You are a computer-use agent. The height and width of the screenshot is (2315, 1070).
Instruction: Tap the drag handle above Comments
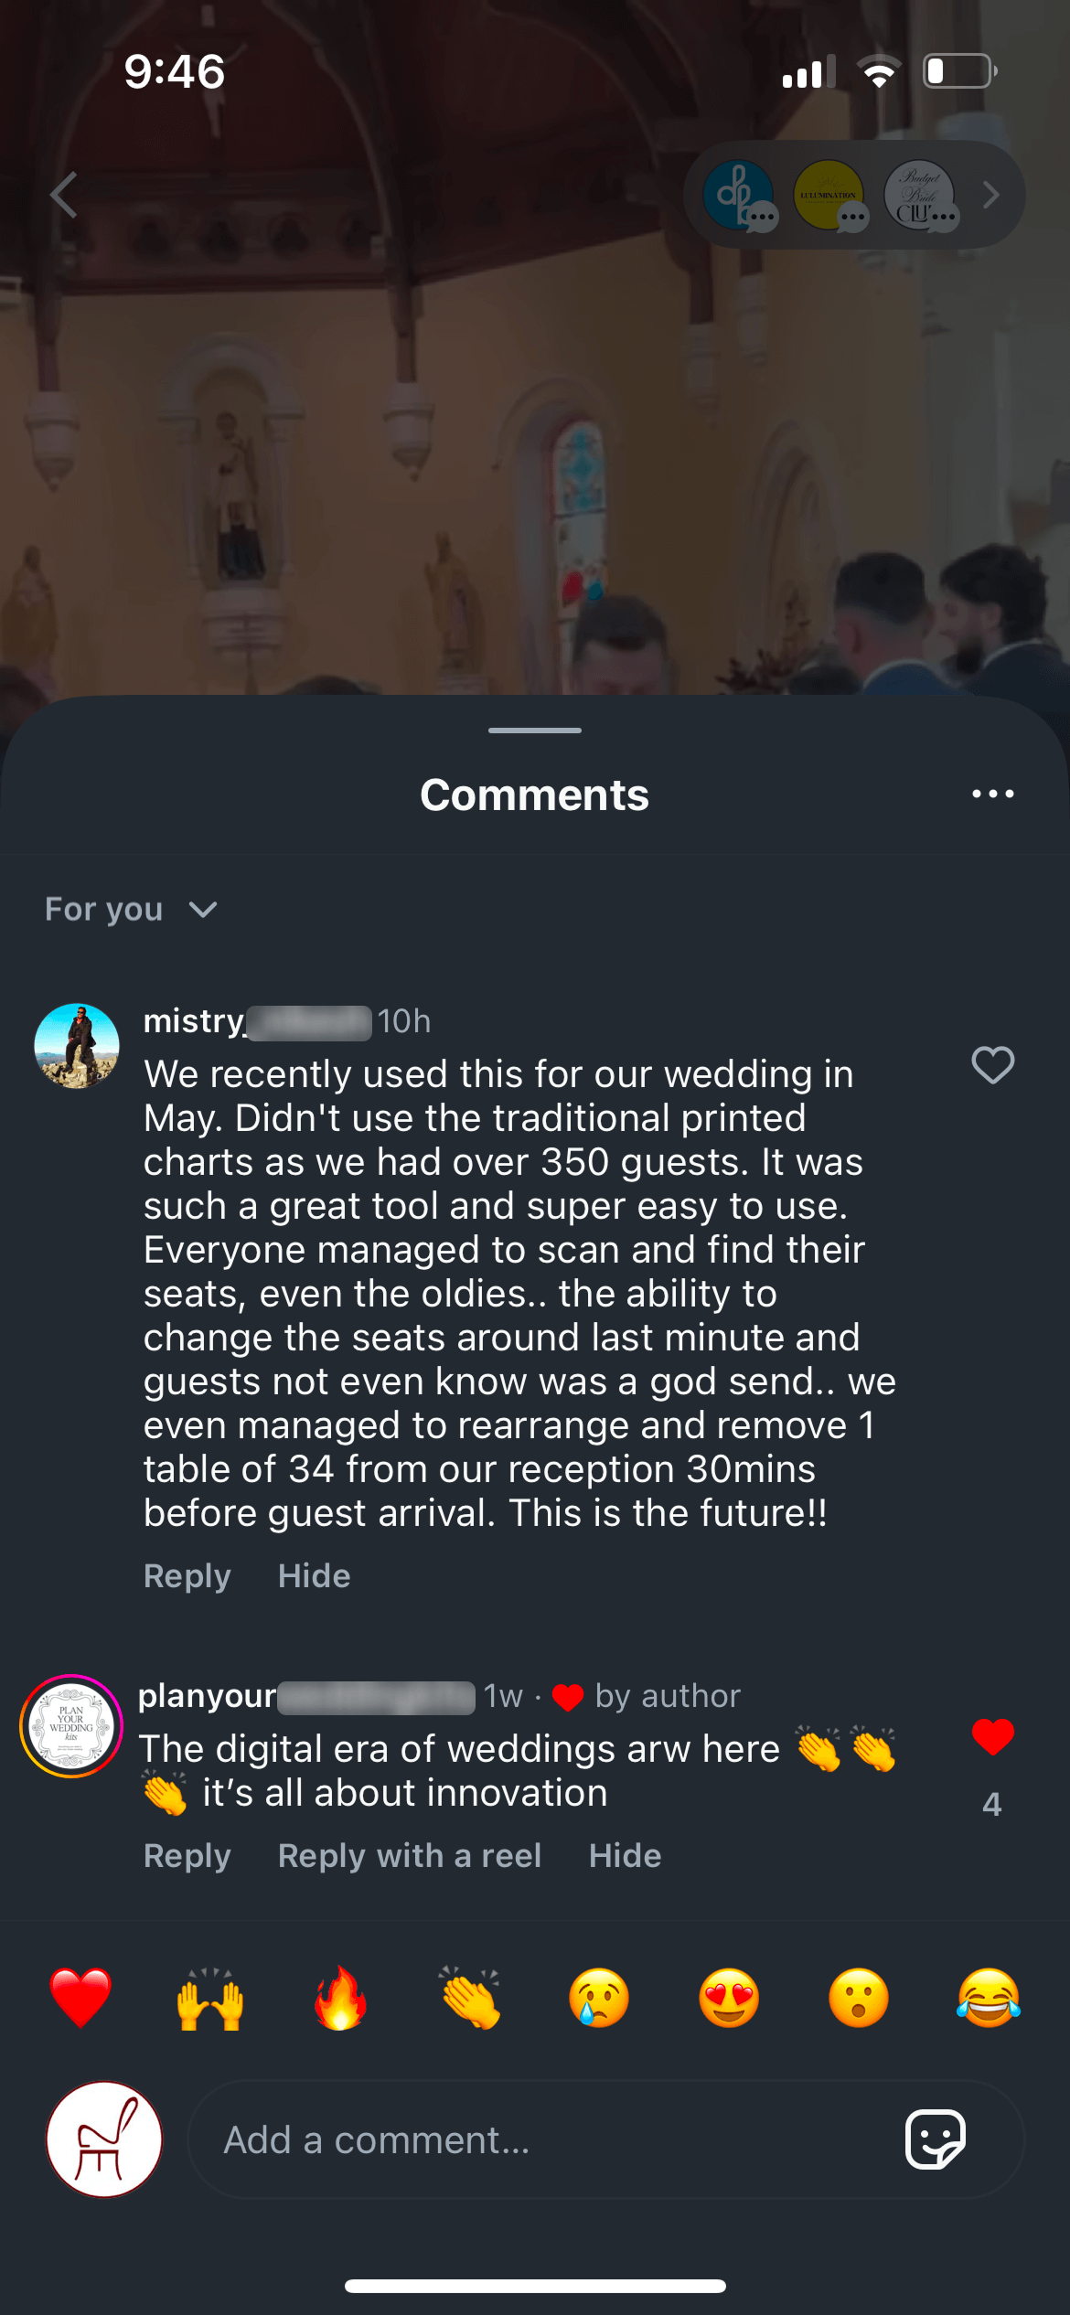(535, 731)
